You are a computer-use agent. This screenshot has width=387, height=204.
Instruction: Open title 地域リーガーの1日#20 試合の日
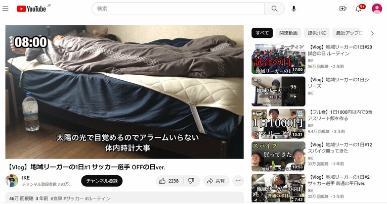point(340,50)
